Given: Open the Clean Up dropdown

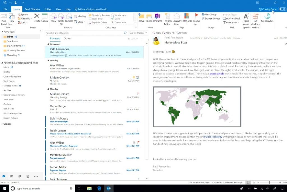Looking at the screenshot, I should pyautogui.click(x=25, y=18).
